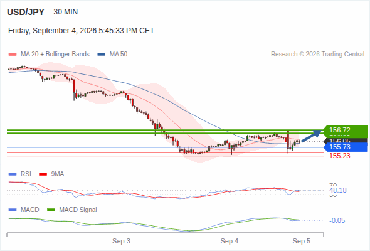Click the Sep 4 date axis label

point(230,241)
